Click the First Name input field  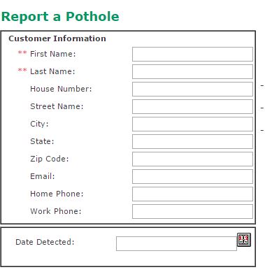coord(192,54)
